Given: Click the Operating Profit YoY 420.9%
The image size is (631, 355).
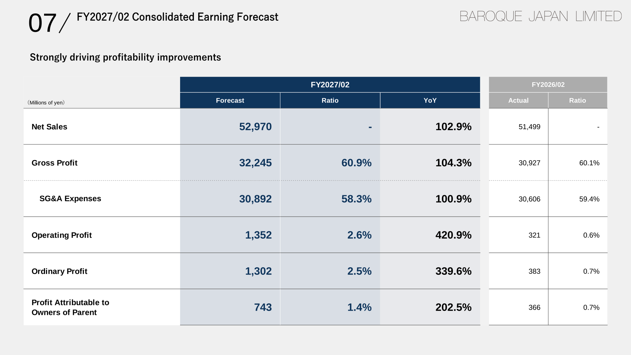Looking at the screenshot, I should (454, 235).
